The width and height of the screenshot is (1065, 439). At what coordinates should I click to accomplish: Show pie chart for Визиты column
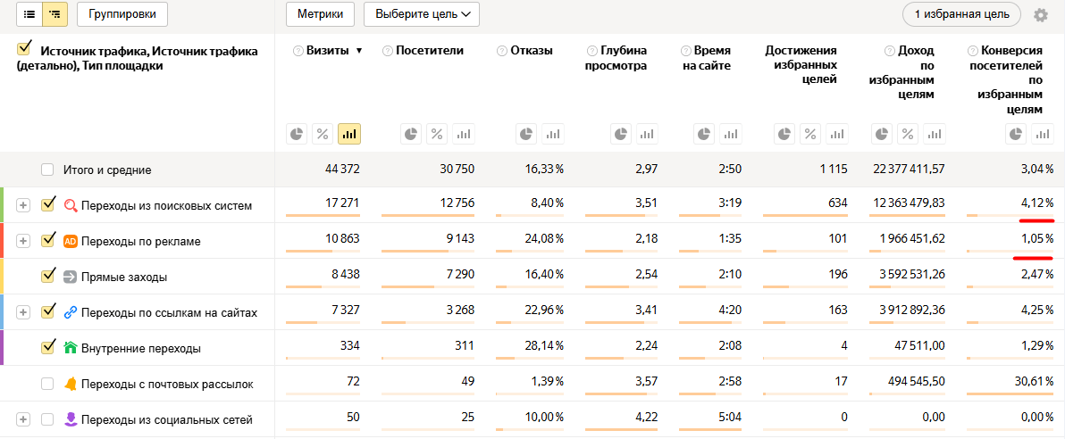point(298,134)
